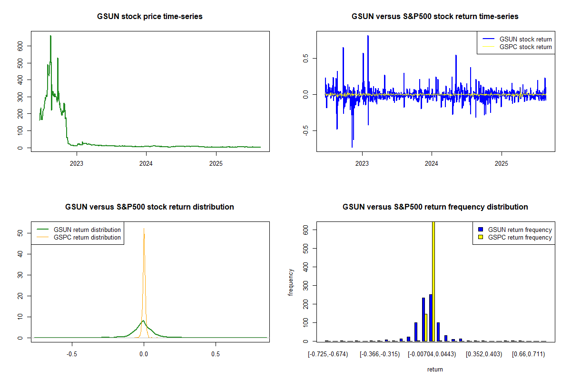The width and height of the screenshot is (571, 381).
Task: Click the 'return' x-axis label on histogram
Action: (x=435, y=369)
